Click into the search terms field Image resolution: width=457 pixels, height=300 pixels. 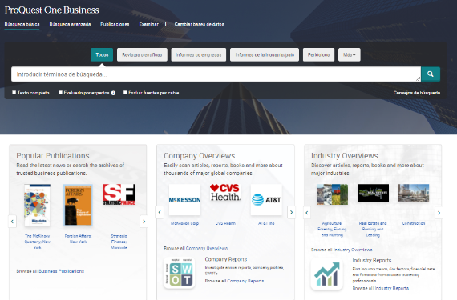pyautogui.click(x=216, y=74)
